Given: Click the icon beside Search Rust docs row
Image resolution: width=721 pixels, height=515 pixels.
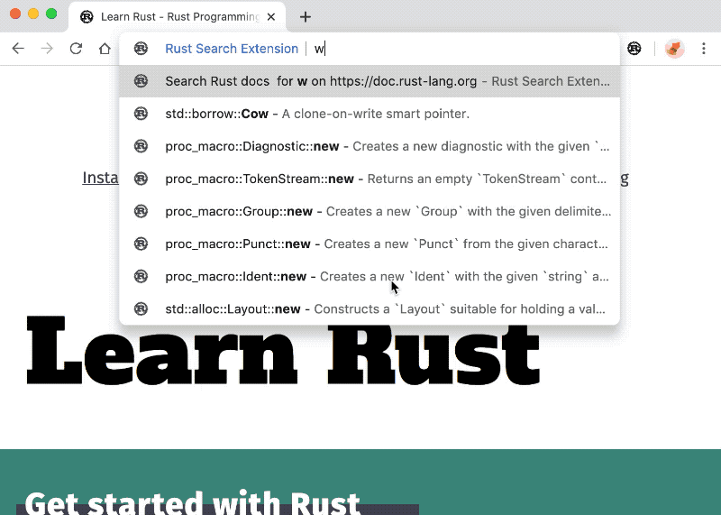Looking at the screenshot, I should tap(141, 81).
